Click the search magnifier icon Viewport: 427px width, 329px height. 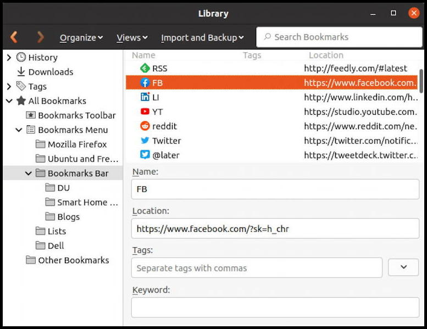click(x=268, y=36)
